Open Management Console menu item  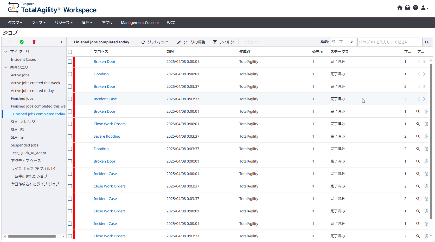140,23
